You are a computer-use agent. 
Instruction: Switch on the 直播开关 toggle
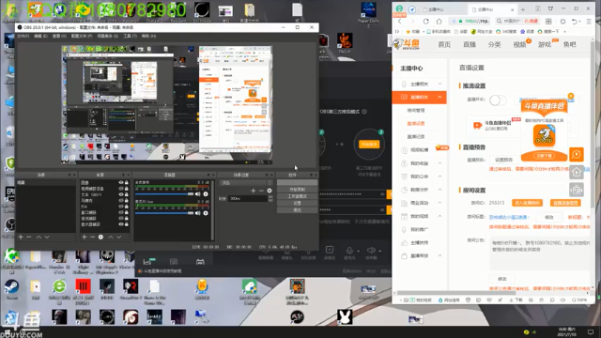pos(498,100)
